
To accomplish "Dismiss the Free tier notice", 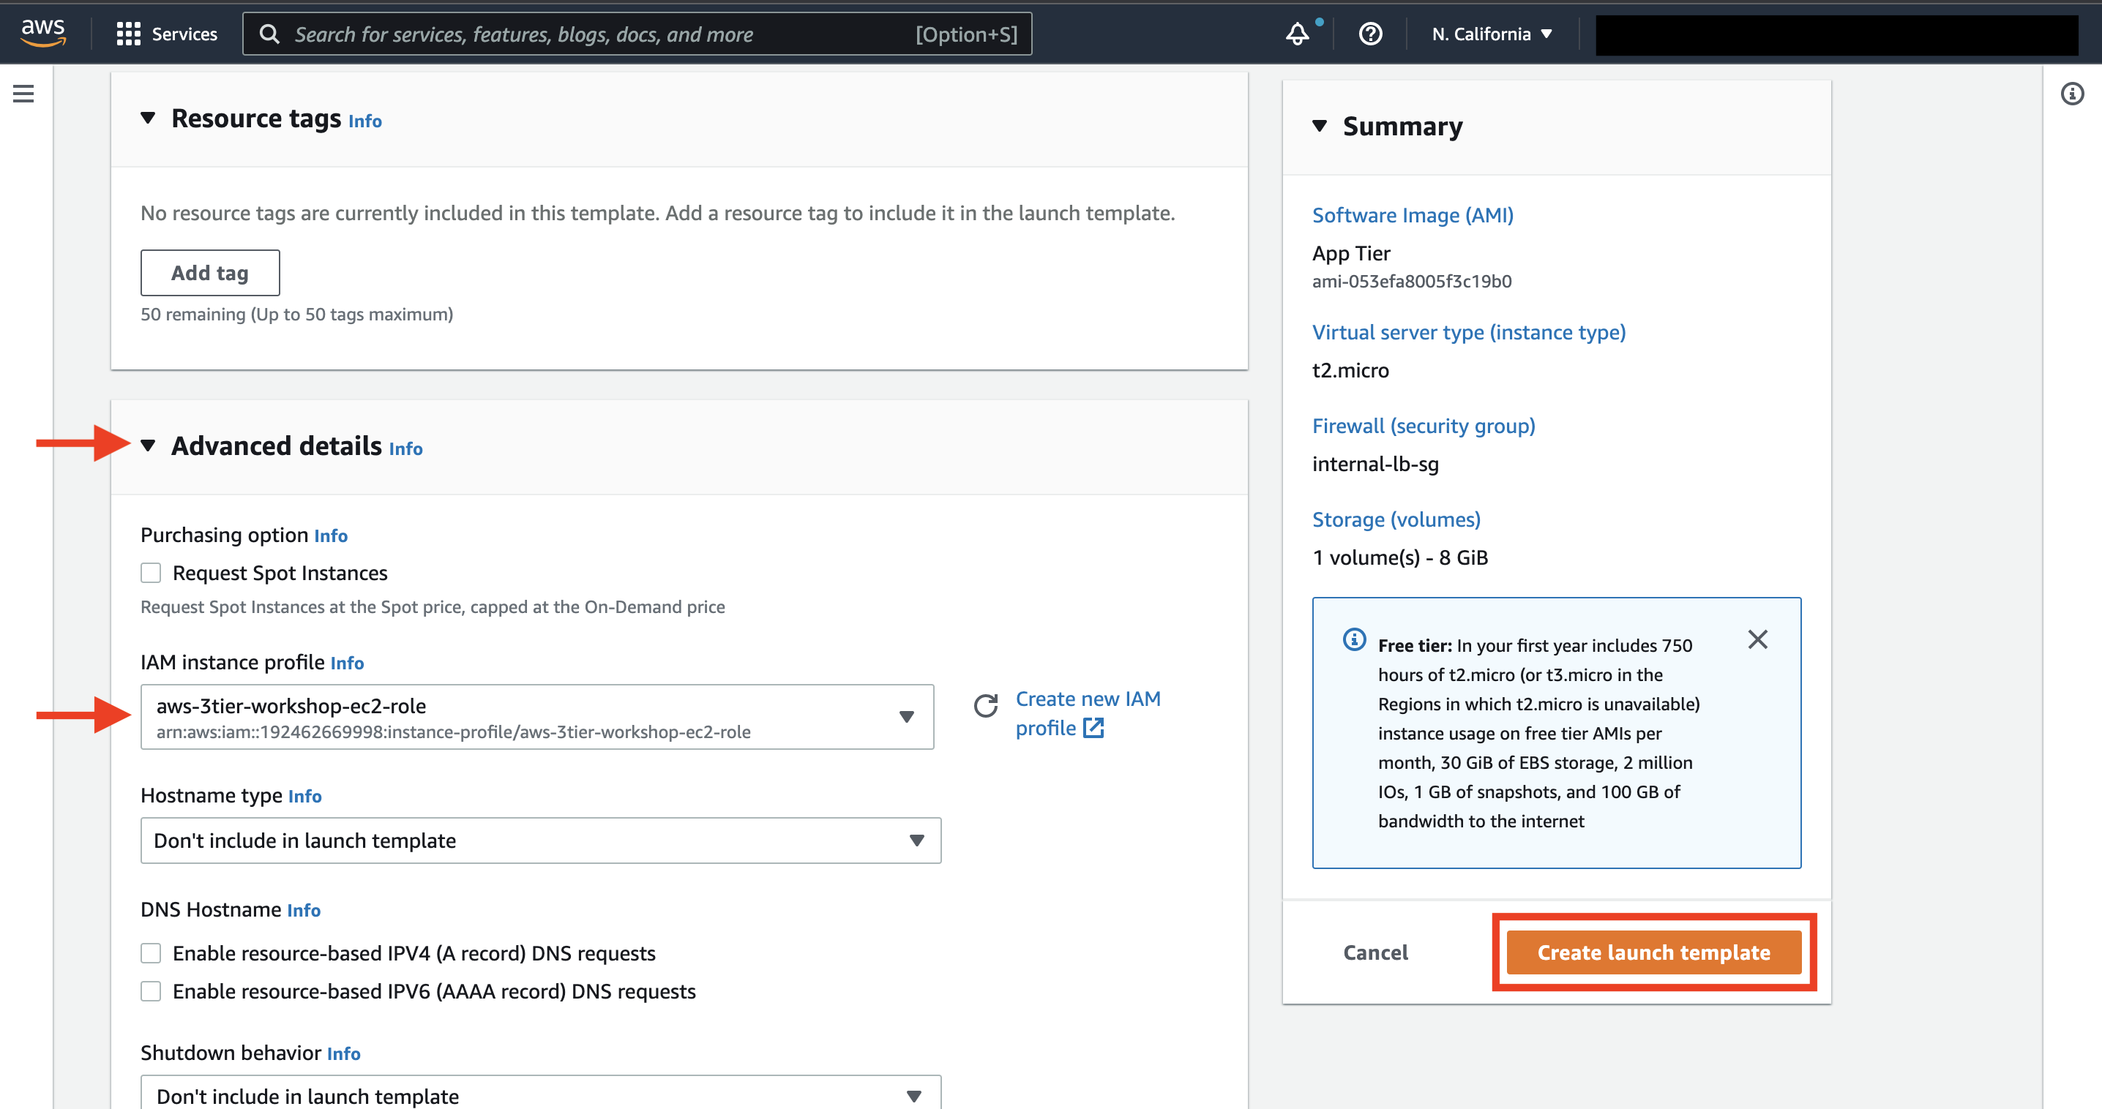I will [x=1758, y=639].
